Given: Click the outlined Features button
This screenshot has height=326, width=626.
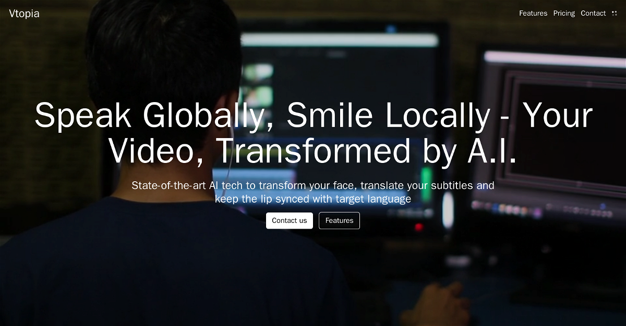Looking at the screenshot, I should coord(339,220).
